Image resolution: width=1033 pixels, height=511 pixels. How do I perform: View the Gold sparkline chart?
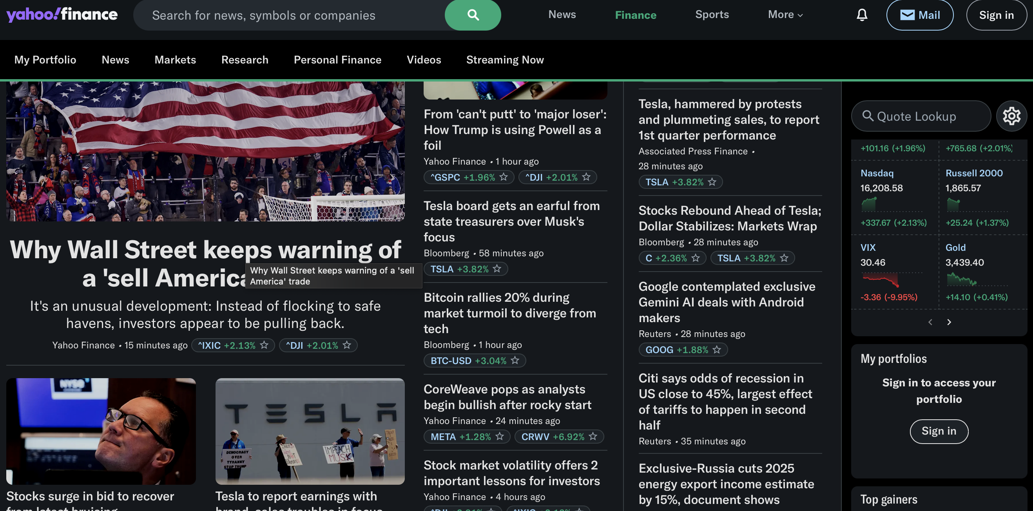(x=962, y=279)
